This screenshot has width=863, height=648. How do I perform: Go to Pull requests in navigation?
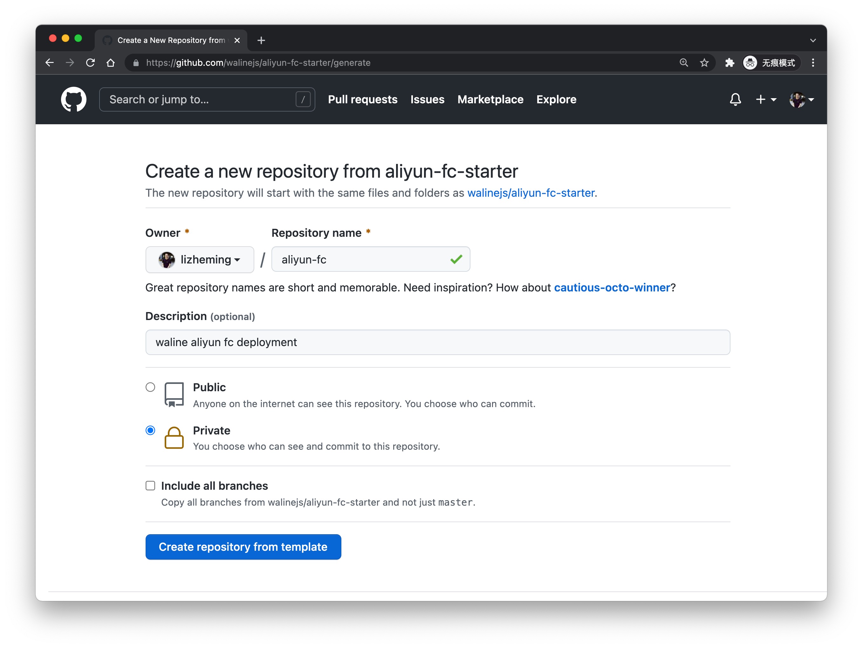click(362, 99)
